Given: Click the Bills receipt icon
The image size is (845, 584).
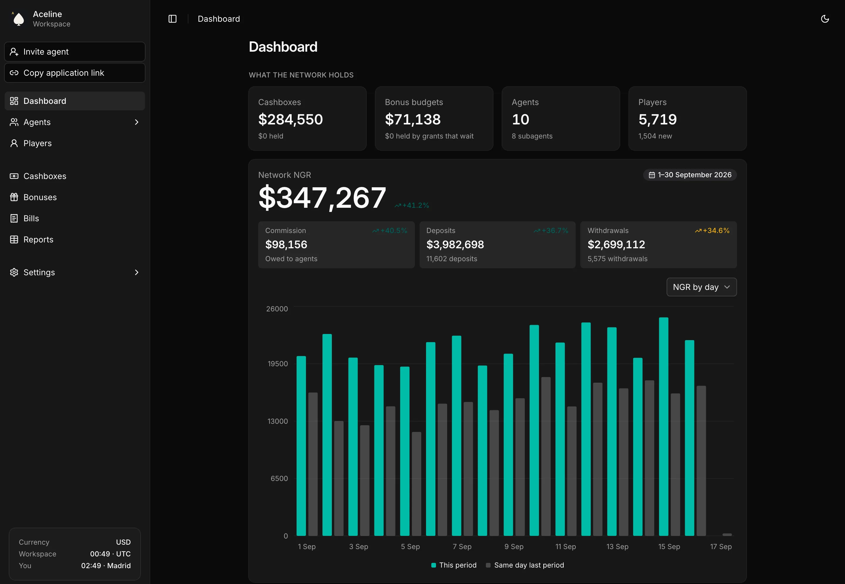Looking at the screenshot, I should point(14,218).
